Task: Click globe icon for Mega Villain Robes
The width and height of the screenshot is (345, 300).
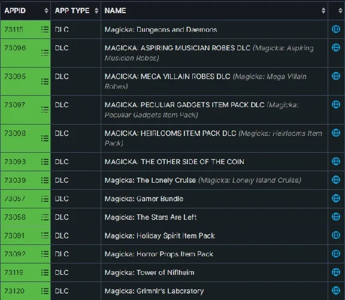Action: click(x=336, y=76)
